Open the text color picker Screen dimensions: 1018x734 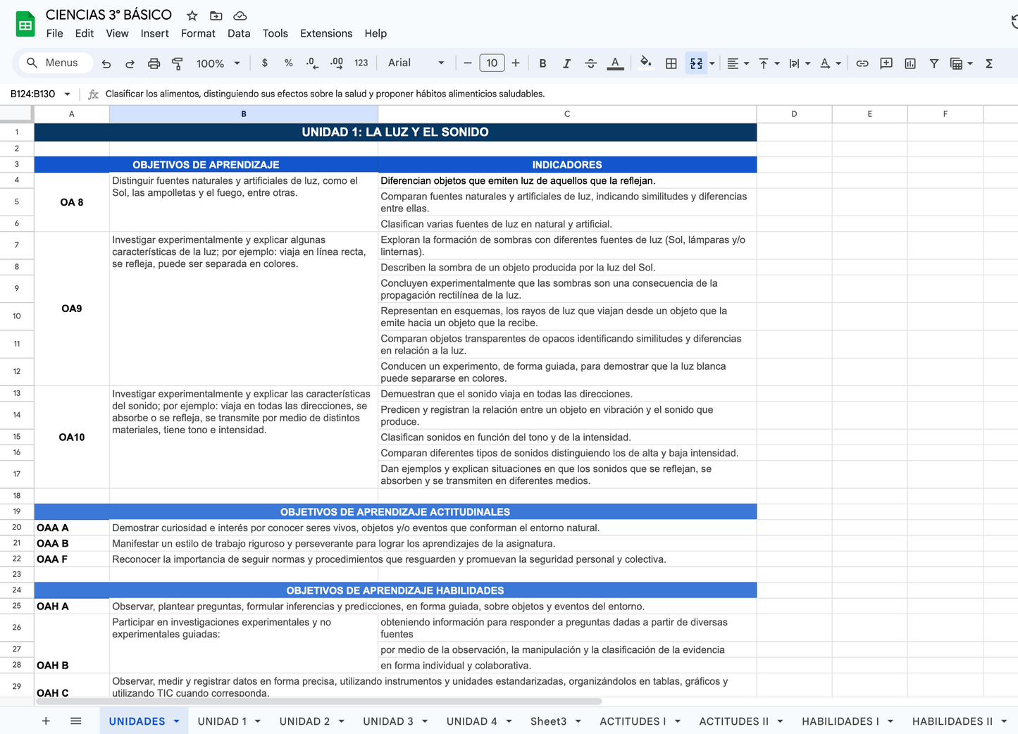(x=615, y=63)
